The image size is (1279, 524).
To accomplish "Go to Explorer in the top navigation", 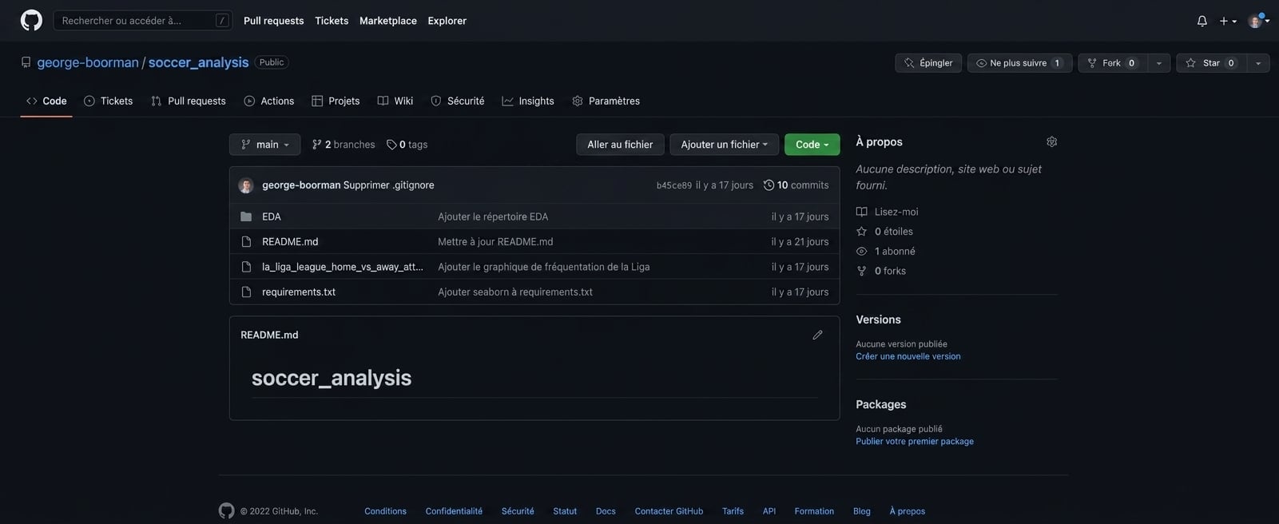I will [447, 21].
